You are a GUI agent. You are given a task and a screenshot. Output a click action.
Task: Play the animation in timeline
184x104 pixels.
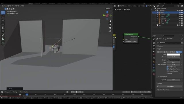[78, 92]
